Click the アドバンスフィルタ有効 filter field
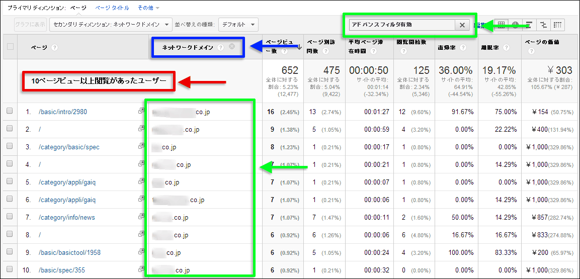Screen dimensions: 580x279 click(x=401, y=25)
